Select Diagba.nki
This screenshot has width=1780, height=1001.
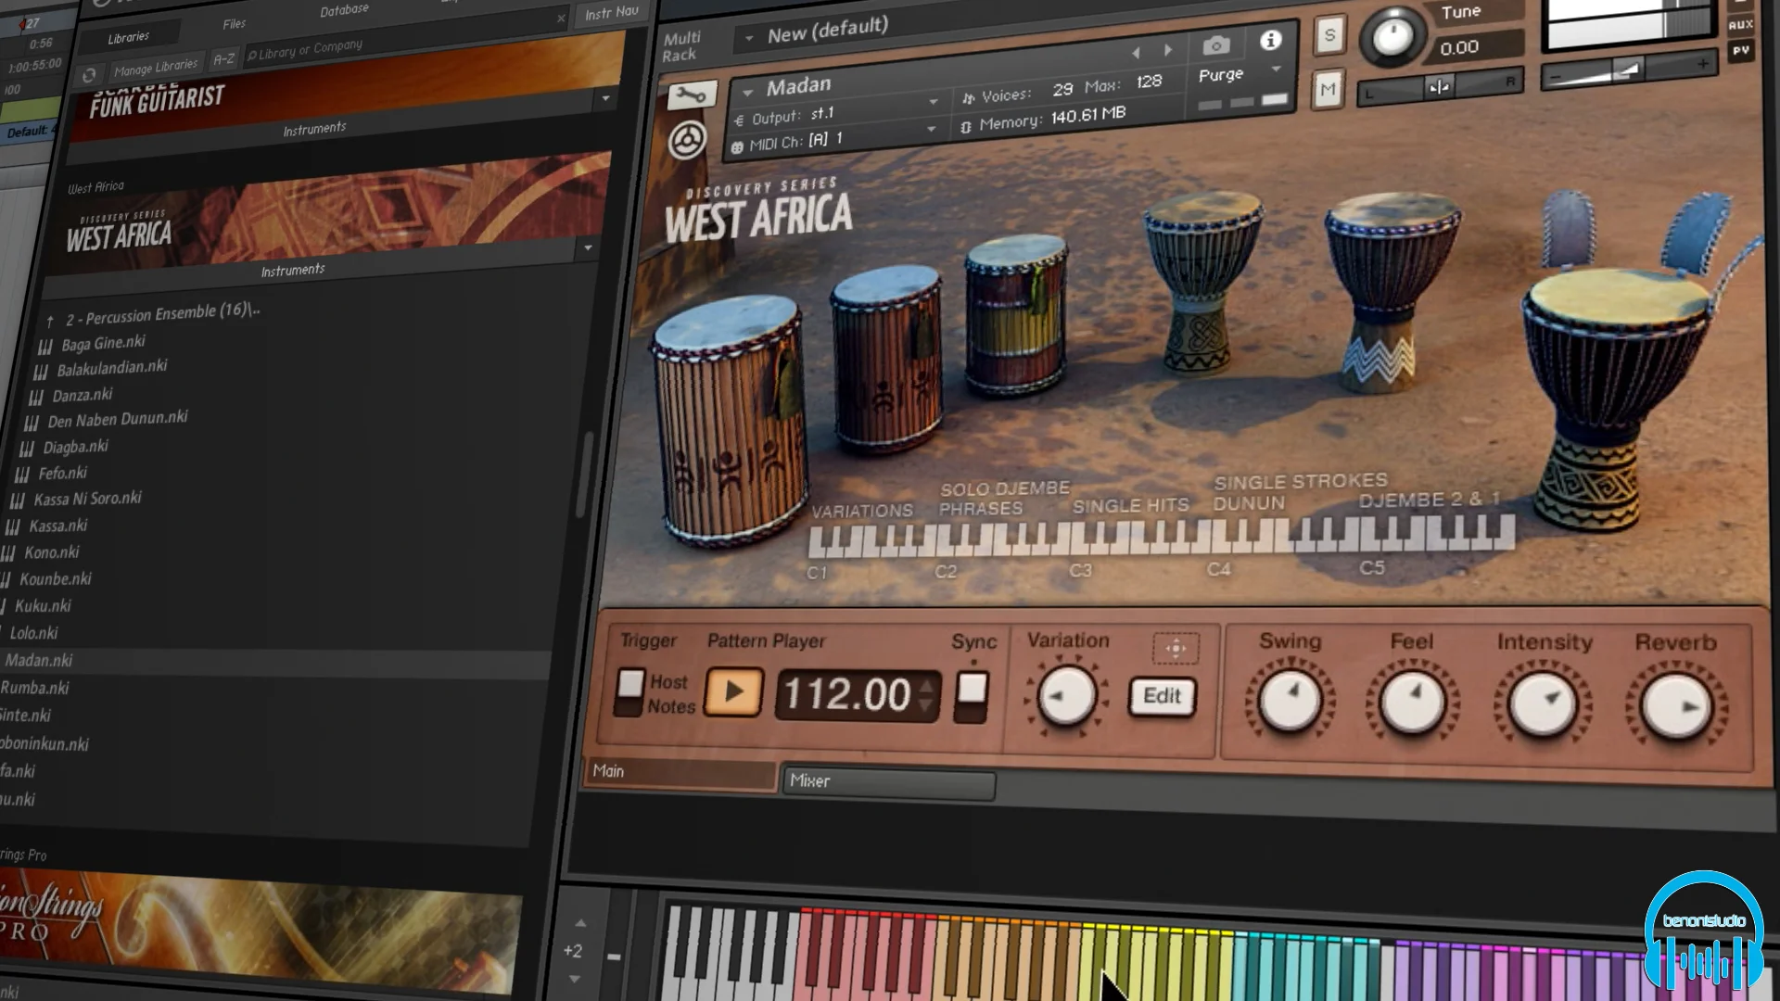(x=75, y=448)
